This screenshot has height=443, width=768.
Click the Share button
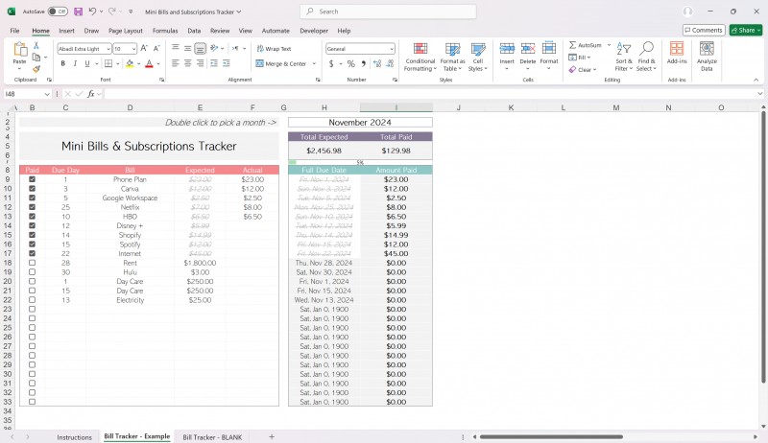(746, 31)
